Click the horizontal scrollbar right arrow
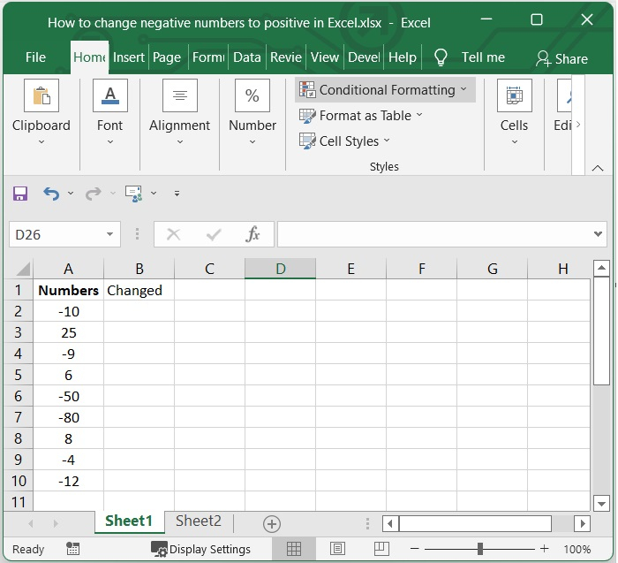 pyautogui.click(x=583, y=524)
